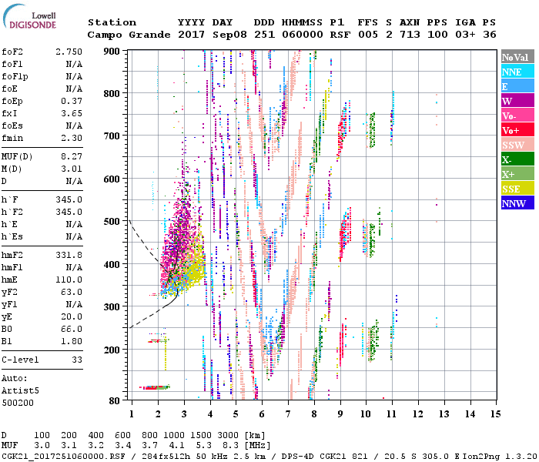Click the foF2 value 2.750
Screen dimensions: 539x462
point(69,52)
